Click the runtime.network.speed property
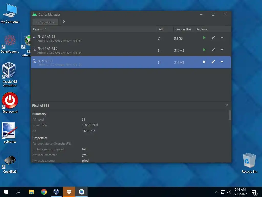262x197 pixels. pos(48,149)
